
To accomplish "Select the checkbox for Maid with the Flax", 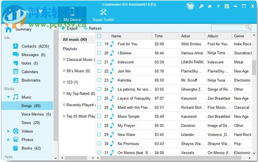I will point(99,107).
